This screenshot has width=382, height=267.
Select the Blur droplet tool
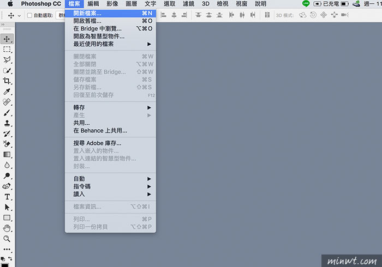7,165
